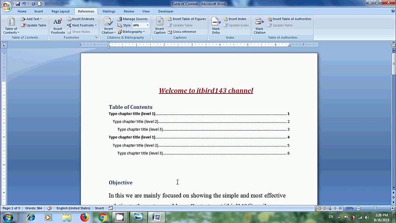The width and height of the screenshot is (396, 223).
Task: Insert a Cross-reference
Action: [x=182, y=32]
